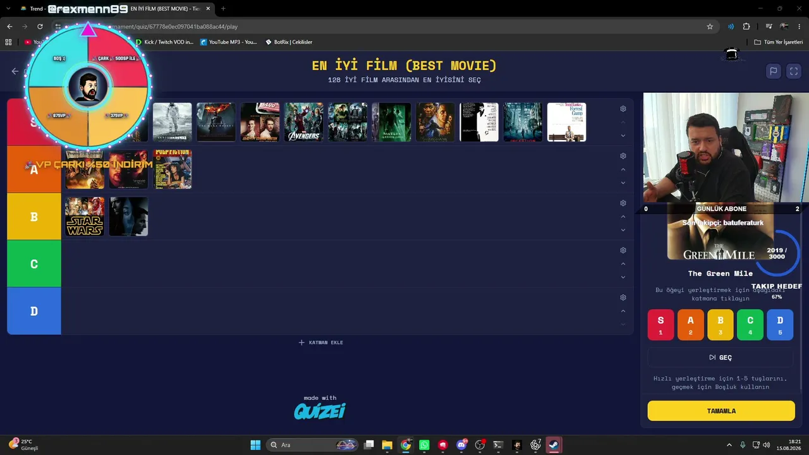Add a new tier with KATMAN EKLE
809x455 pixels.
pyautogui.click(x=321, y=343)
